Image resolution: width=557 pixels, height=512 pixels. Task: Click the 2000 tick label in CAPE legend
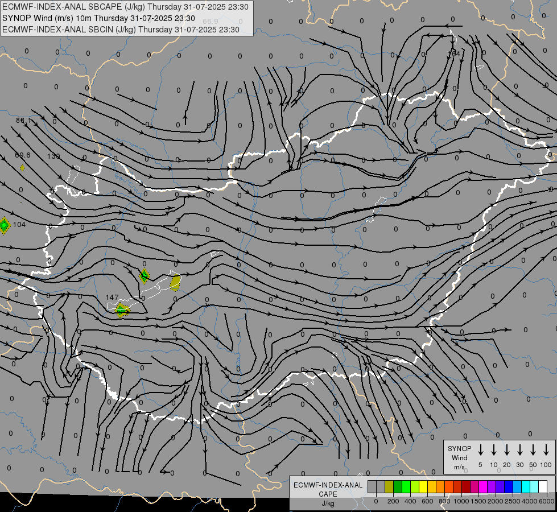[x=496, y=501]
